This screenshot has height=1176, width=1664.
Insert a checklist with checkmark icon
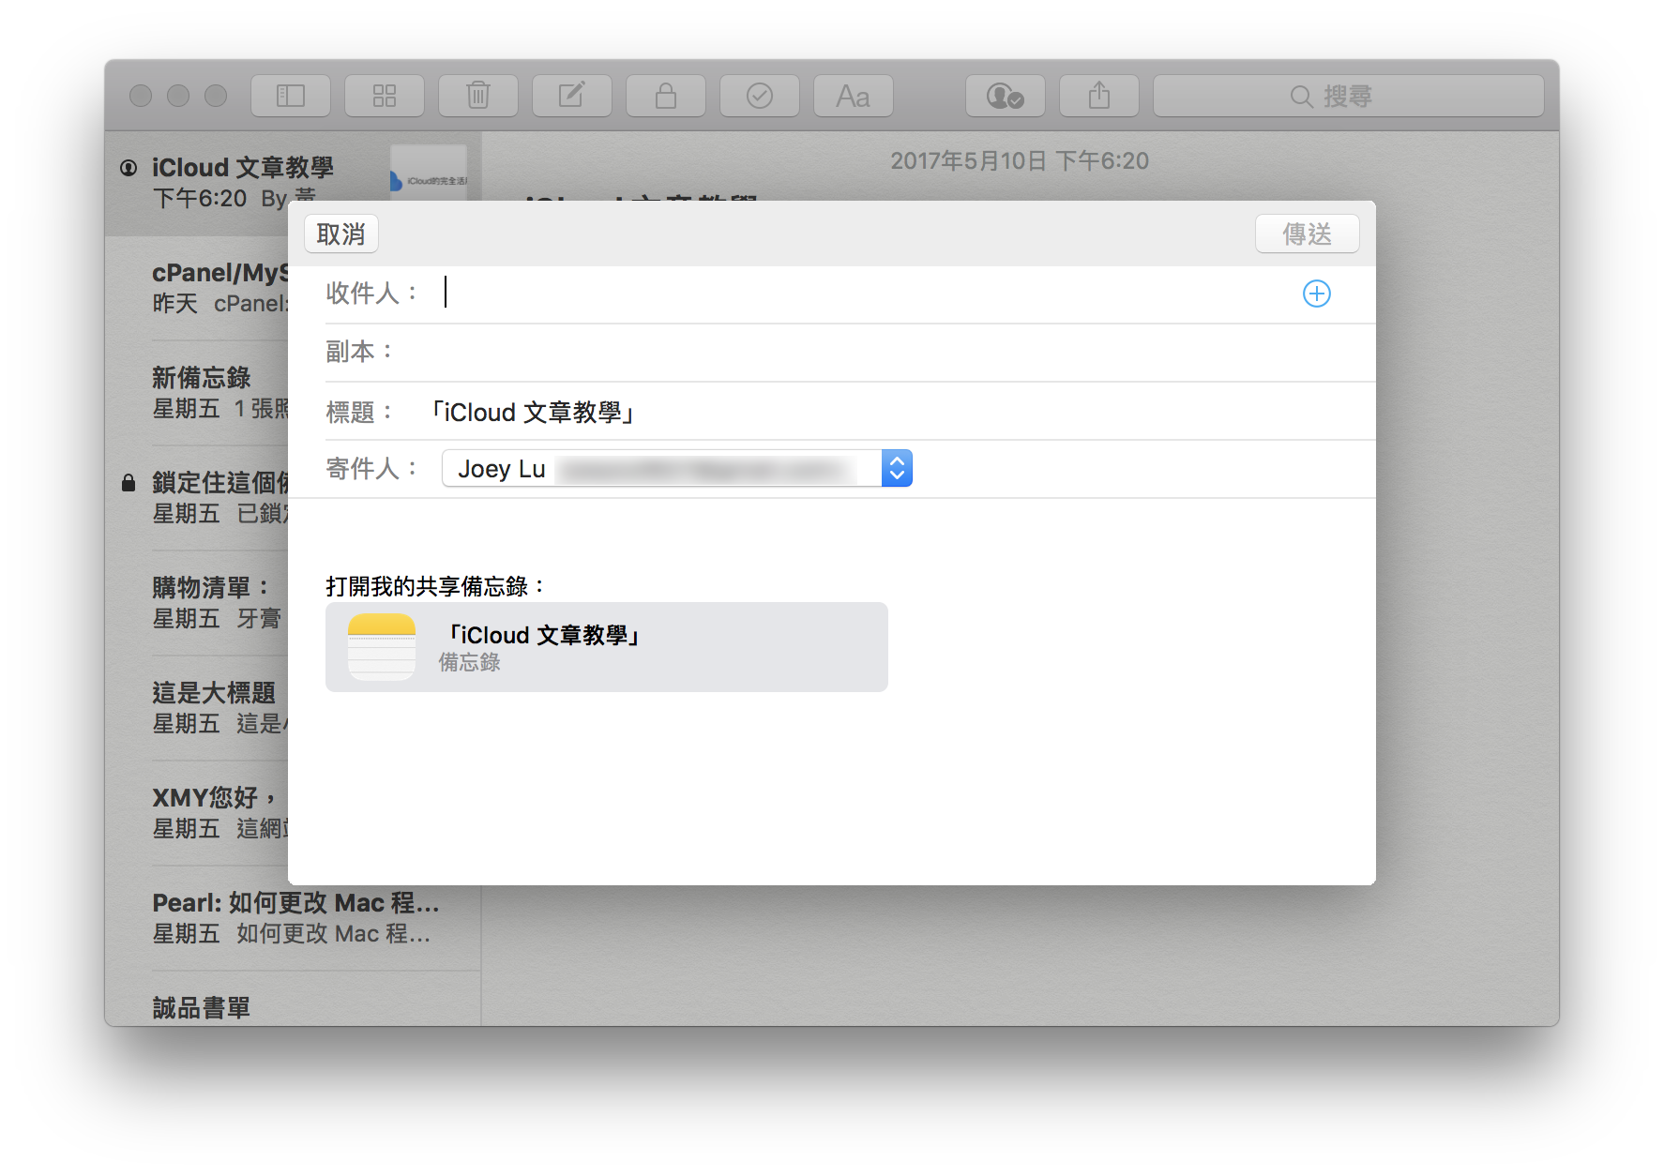760,96
